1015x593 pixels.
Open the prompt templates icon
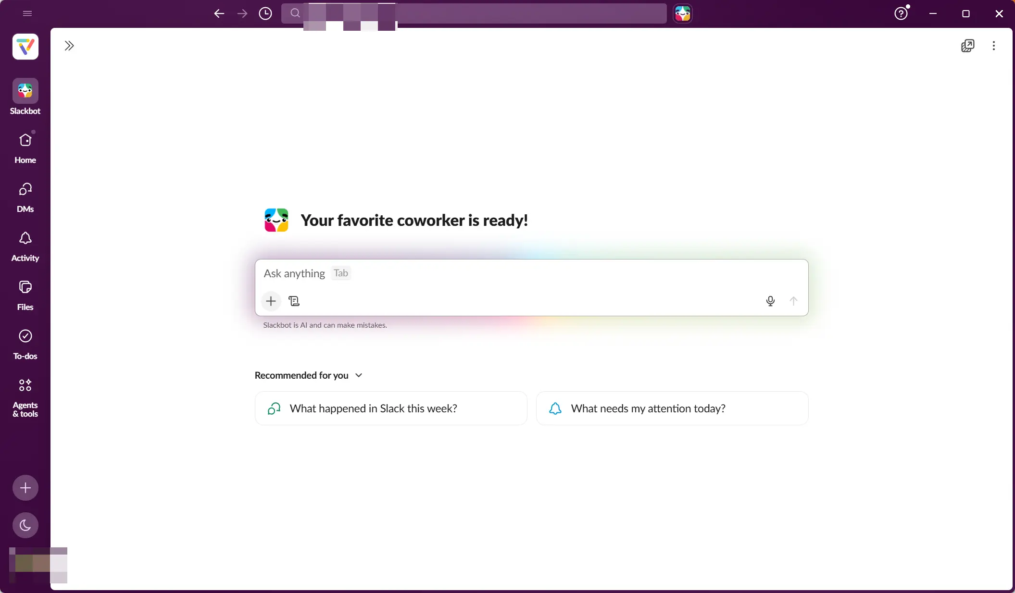click(x=294, y=301)
